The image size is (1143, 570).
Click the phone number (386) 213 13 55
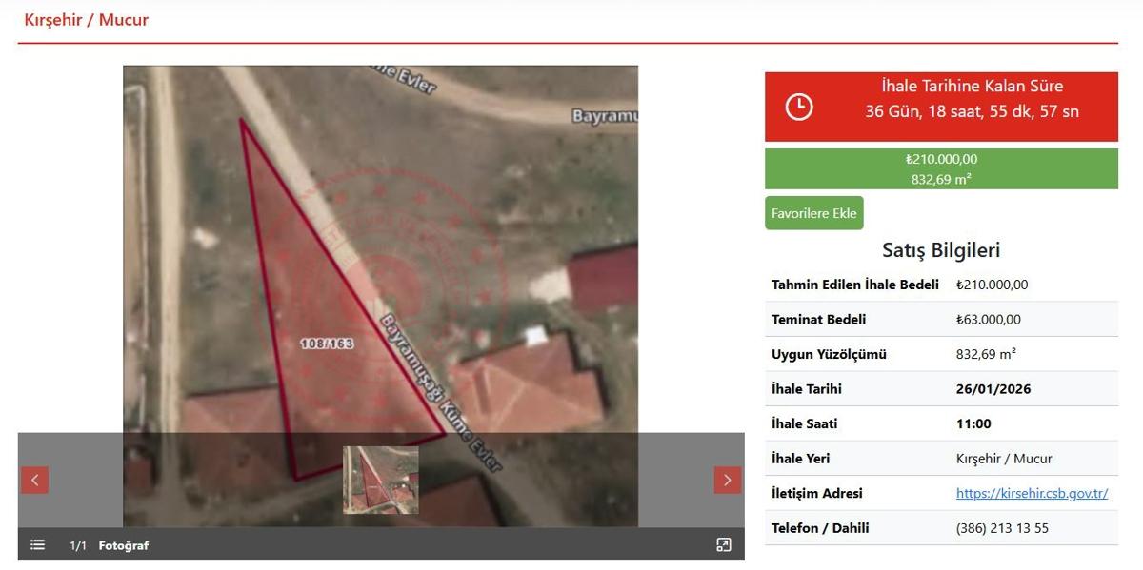coord(1002,528)
